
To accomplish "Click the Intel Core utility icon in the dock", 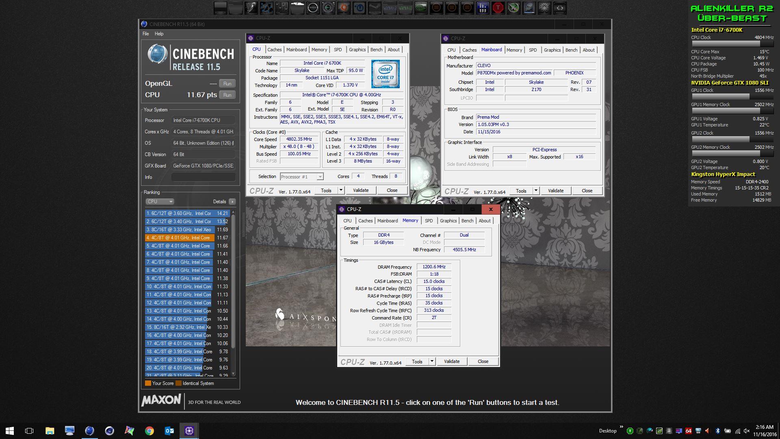I will [529, 8].
